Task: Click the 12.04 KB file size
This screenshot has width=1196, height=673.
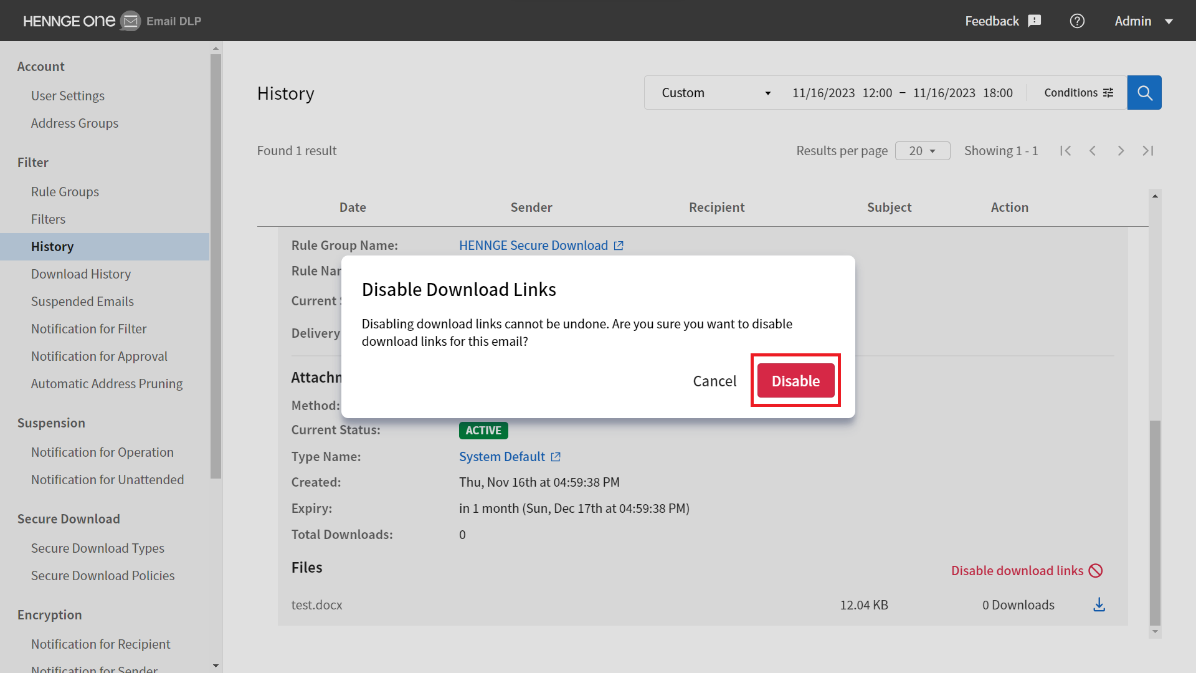Action: click(x=864, y=605)
